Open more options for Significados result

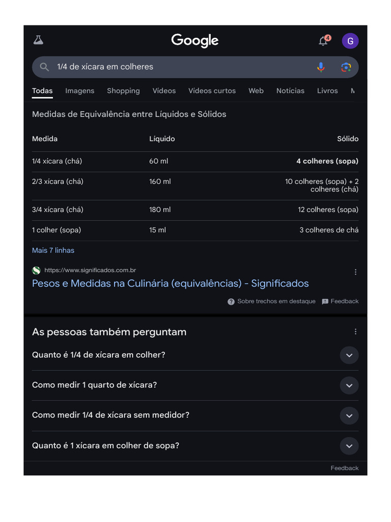(355, 272)
